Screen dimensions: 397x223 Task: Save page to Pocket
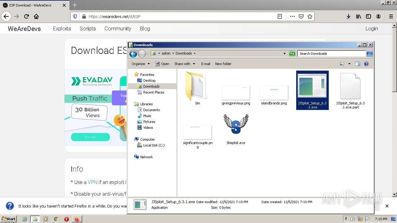[301, 16]
